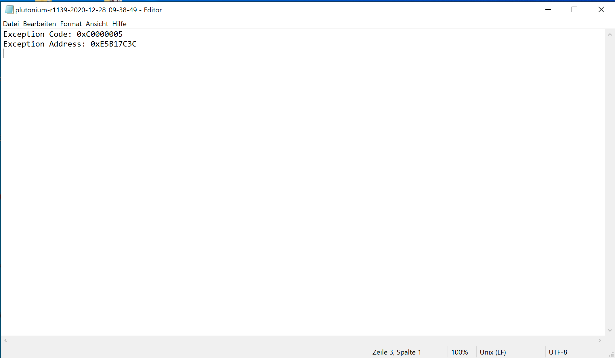Open the Format menu
The height and width of the screenshot is (358, 615).
tap(71, 24)
